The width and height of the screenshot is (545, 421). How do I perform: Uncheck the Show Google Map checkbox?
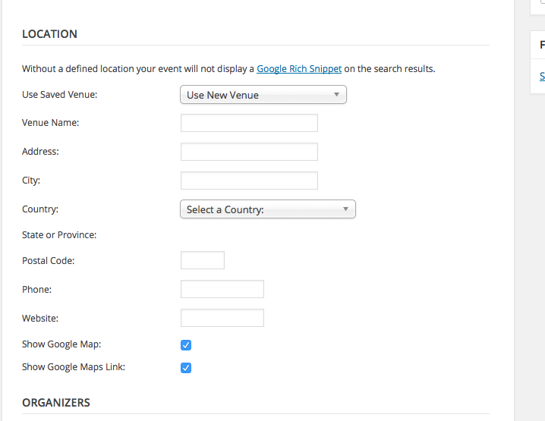tap(186, 345)
